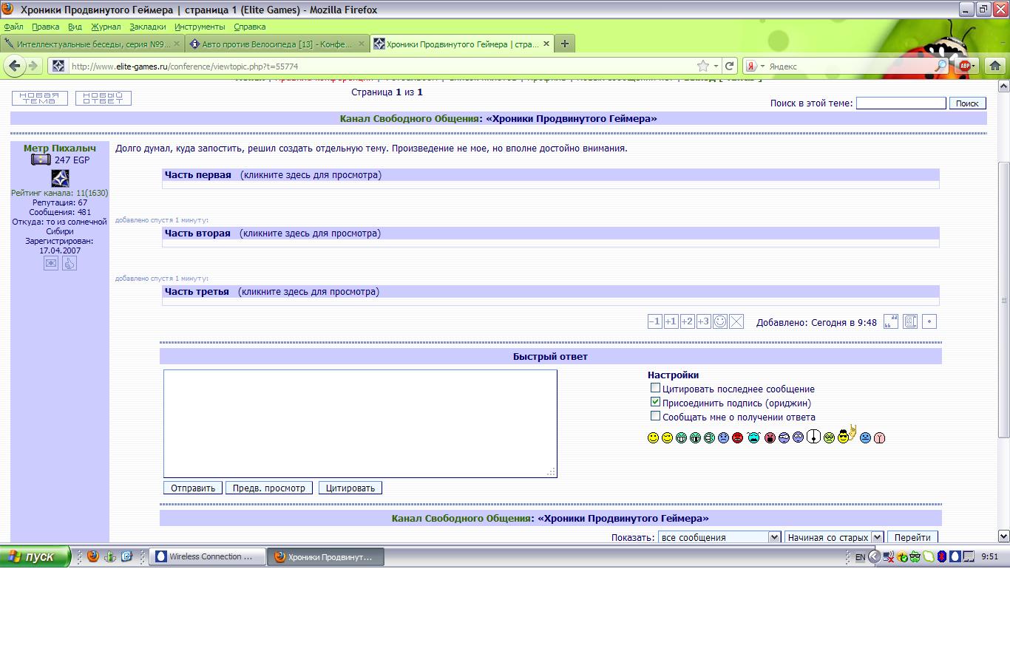Click the +3 rating icon
1010x665 pixels.
click(703, 321)
